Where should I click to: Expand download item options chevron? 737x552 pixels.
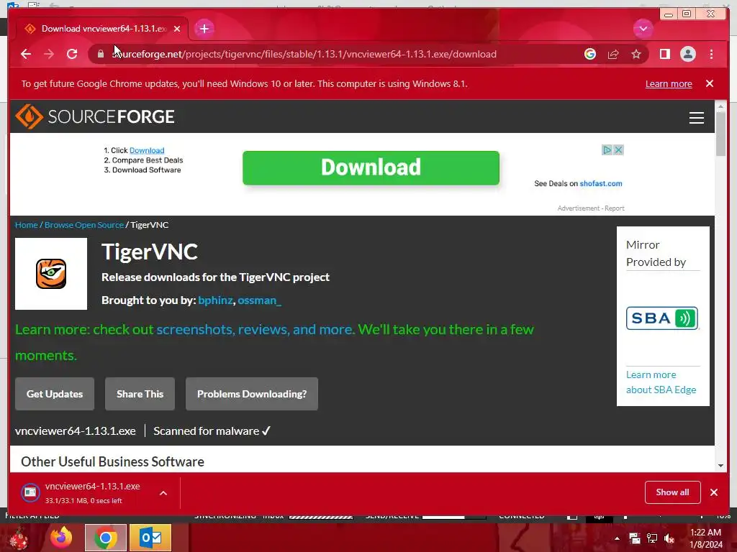[x=163, y=493]
